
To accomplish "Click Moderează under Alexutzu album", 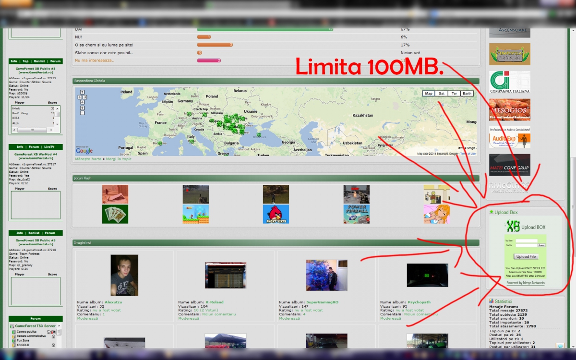I will coord(87,318).
